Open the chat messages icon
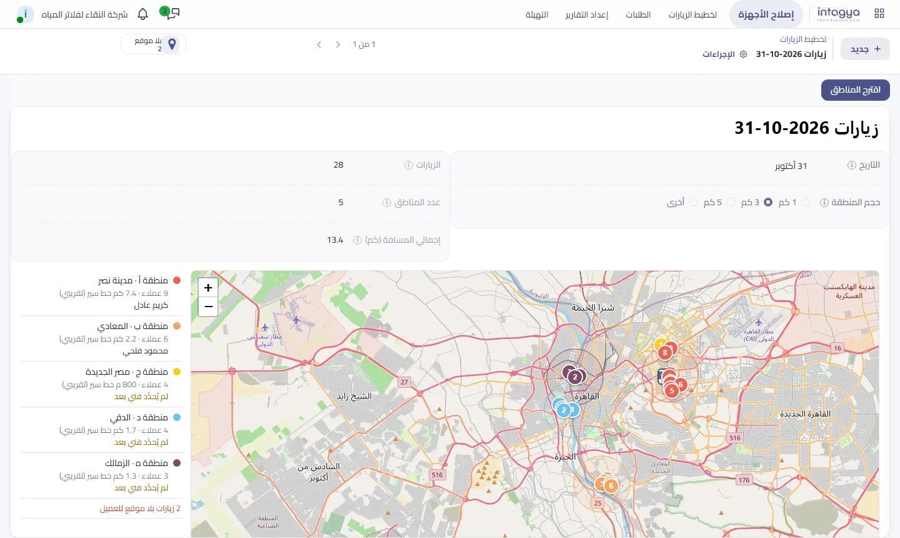This screenshot has width=900, height=538. coord(173,13)
